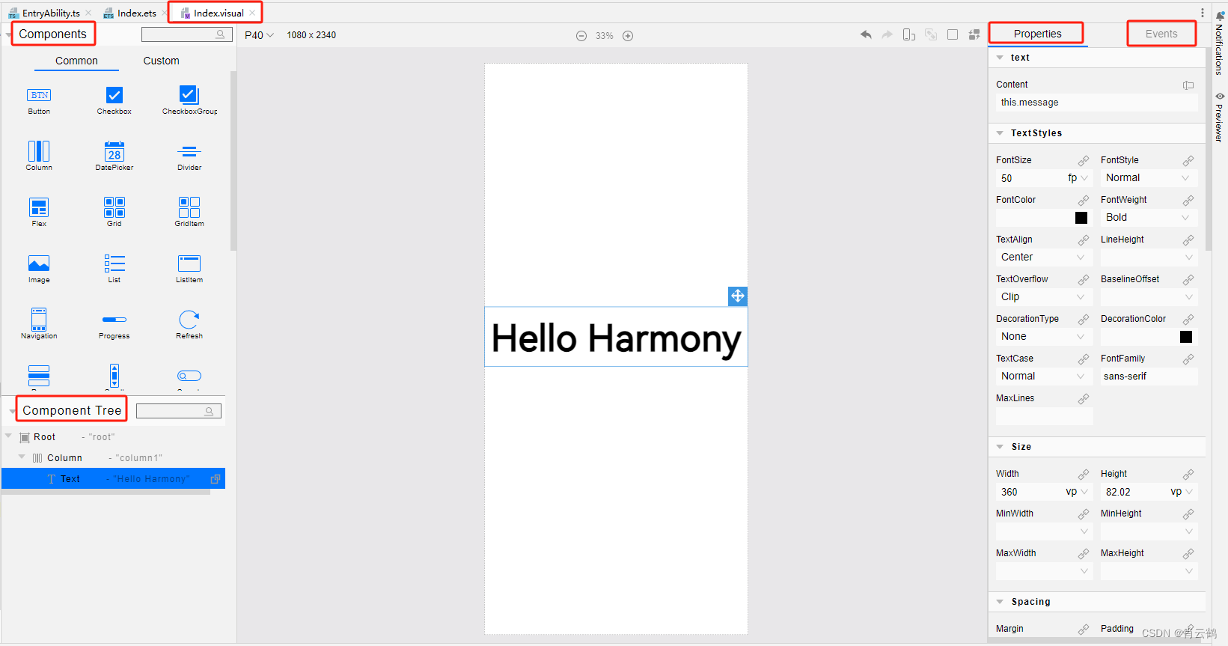This screenshot has height=646, width=1228.
Task: Choose the Flex layout component
Action: coord(39,212)
